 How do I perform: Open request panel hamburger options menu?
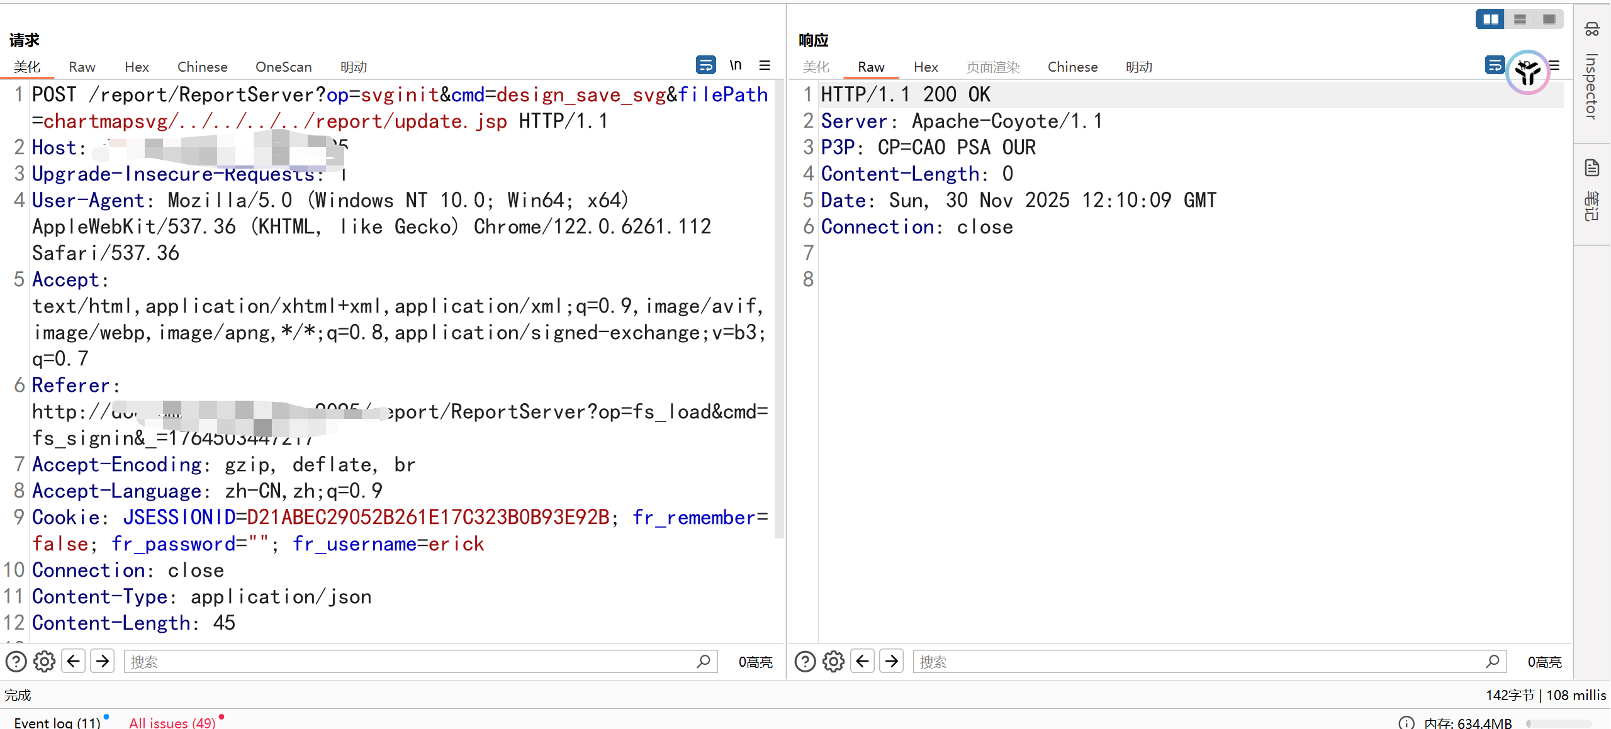pos(765,65)
